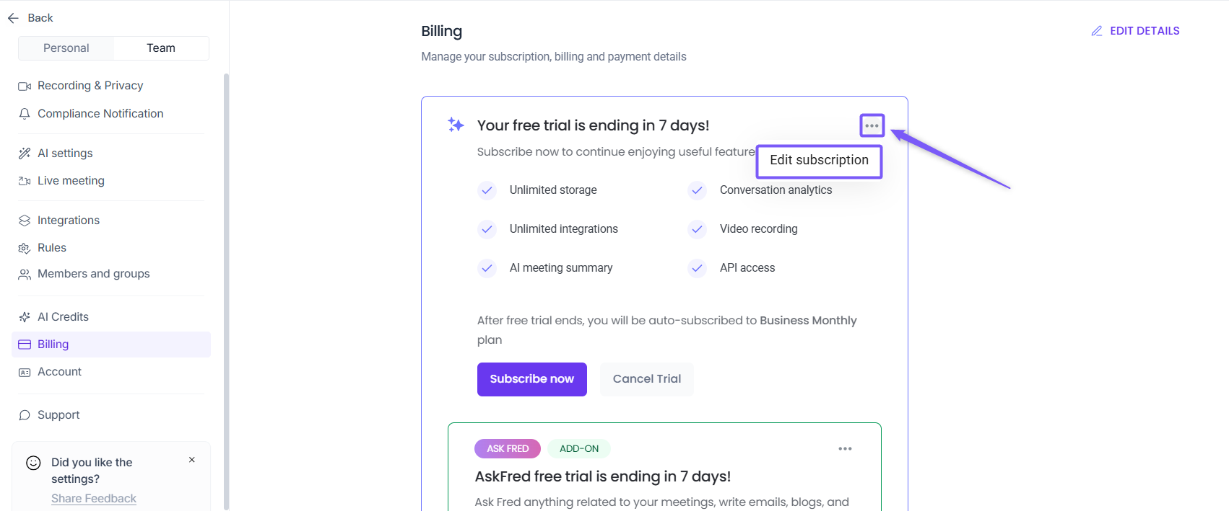
Task: Click the Subscribe now button
Action: coord(531,379)
